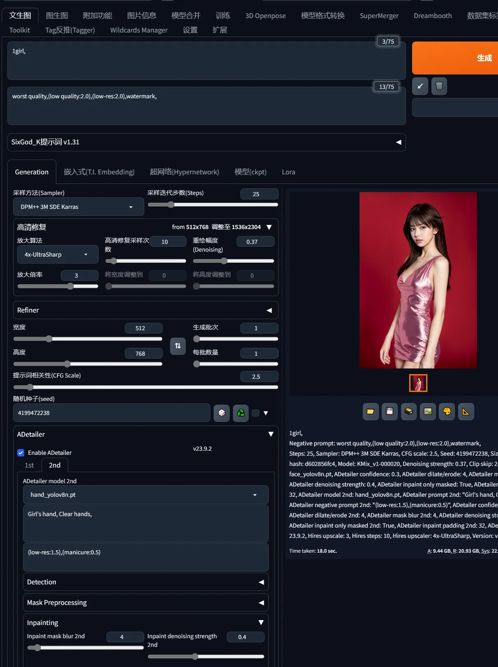Toggle the extra seed checkbox
The height and width of the screenshot is (667, 498).
pos(256,413)
